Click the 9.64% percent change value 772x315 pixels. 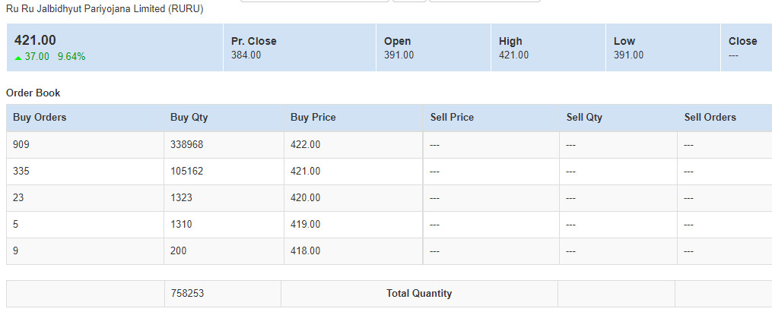click(x=71, y=57)
